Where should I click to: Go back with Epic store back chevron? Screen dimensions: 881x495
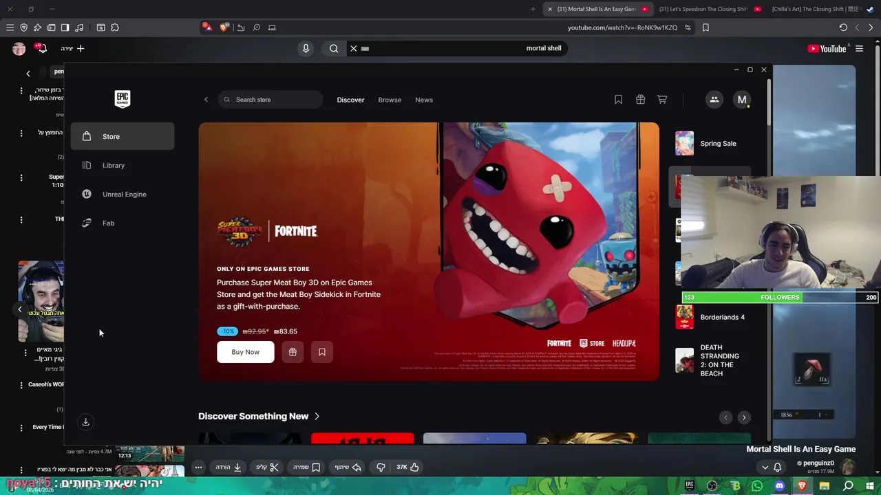[x=206, y=100]
